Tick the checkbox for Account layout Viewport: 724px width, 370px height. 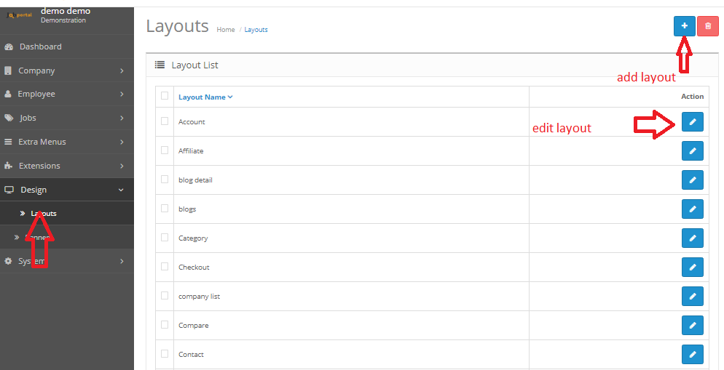click(x=165, y=121)
